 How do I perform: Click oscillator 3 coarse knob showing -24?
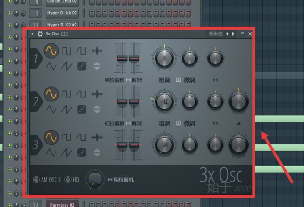click(x=165, y=145)
